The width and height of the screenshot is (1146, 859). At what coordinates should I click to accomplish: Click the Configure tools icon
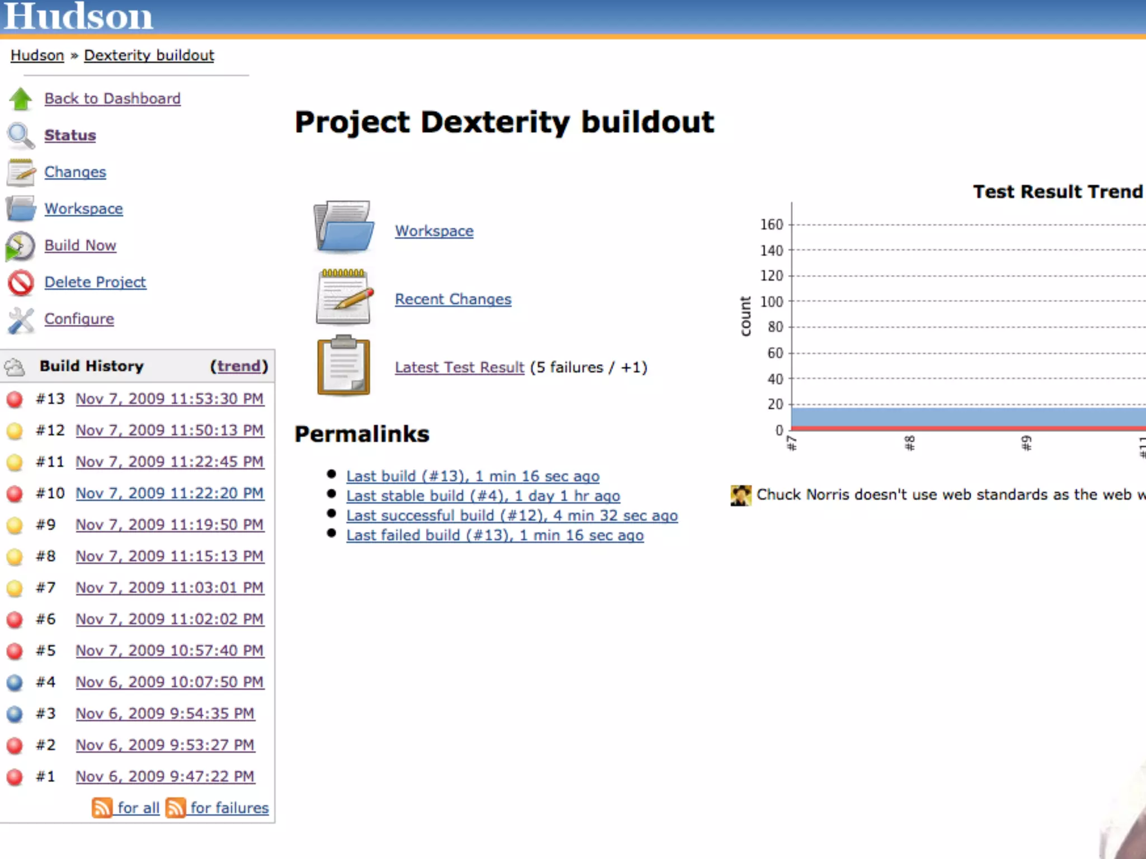click(x=21, y=319)
